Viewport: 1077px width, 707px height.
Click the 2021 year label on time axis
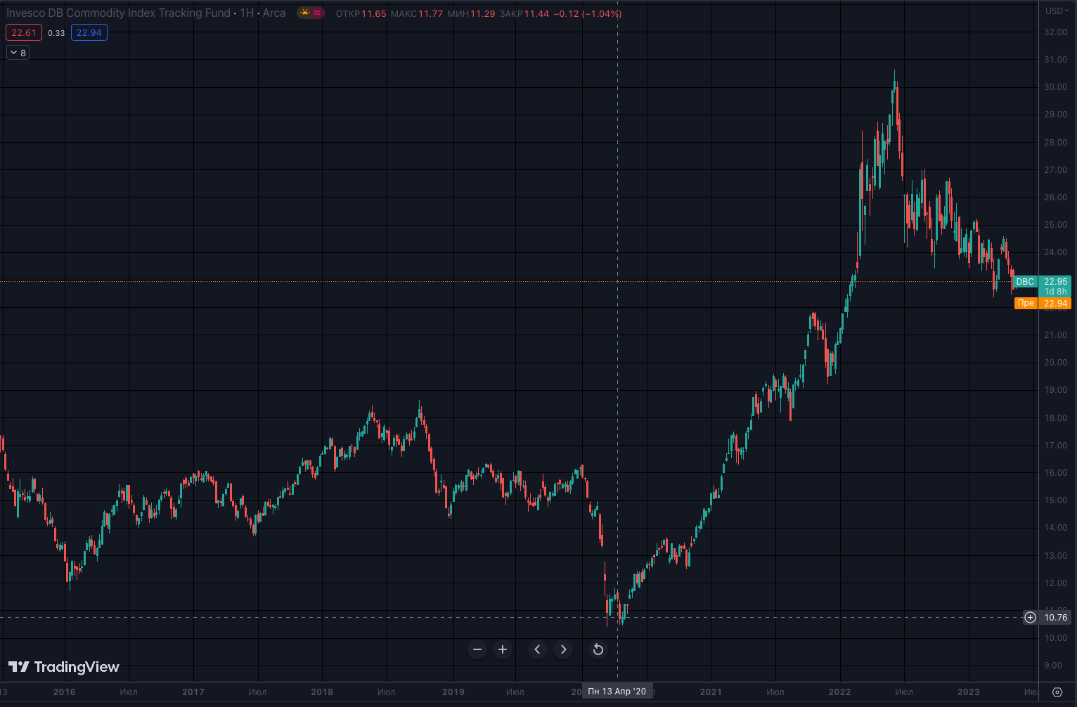711,692
